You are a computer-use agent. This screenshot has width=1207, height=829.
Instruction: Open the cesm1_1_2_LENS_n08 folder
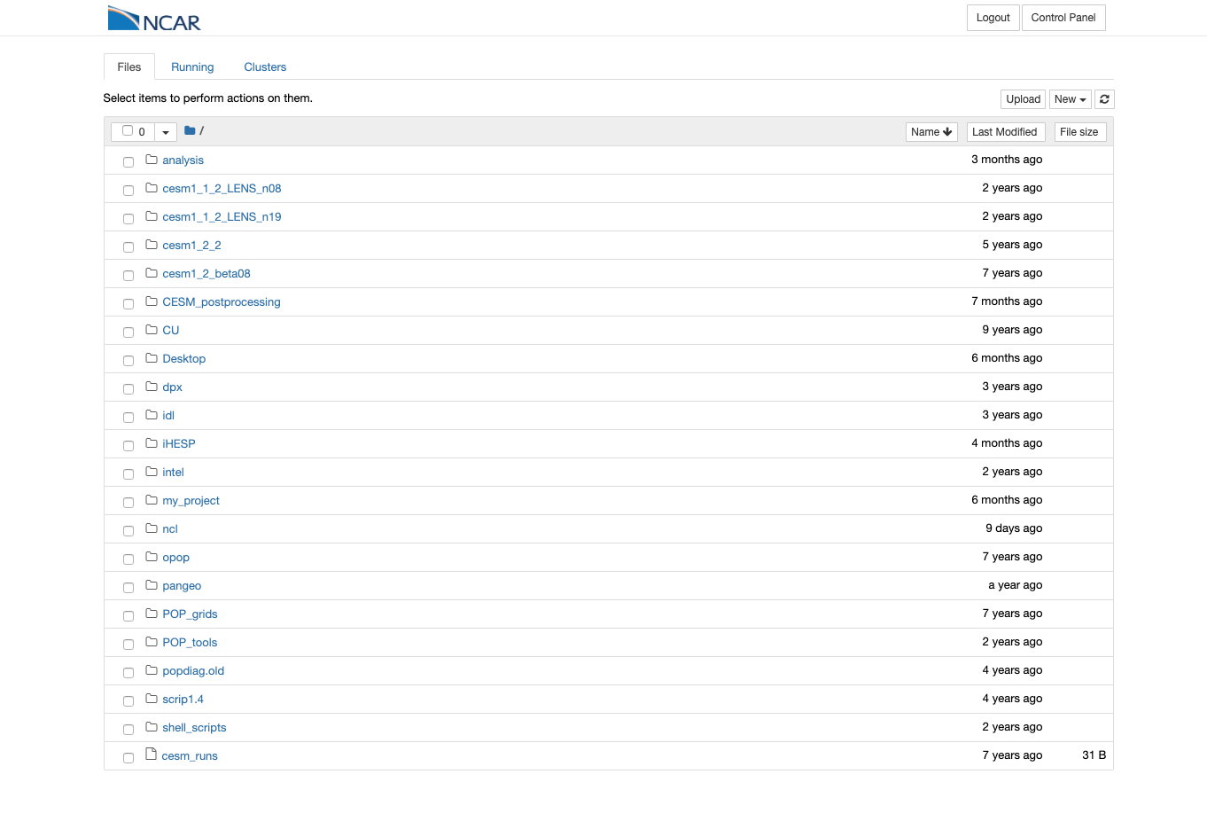tap(222, 189)
